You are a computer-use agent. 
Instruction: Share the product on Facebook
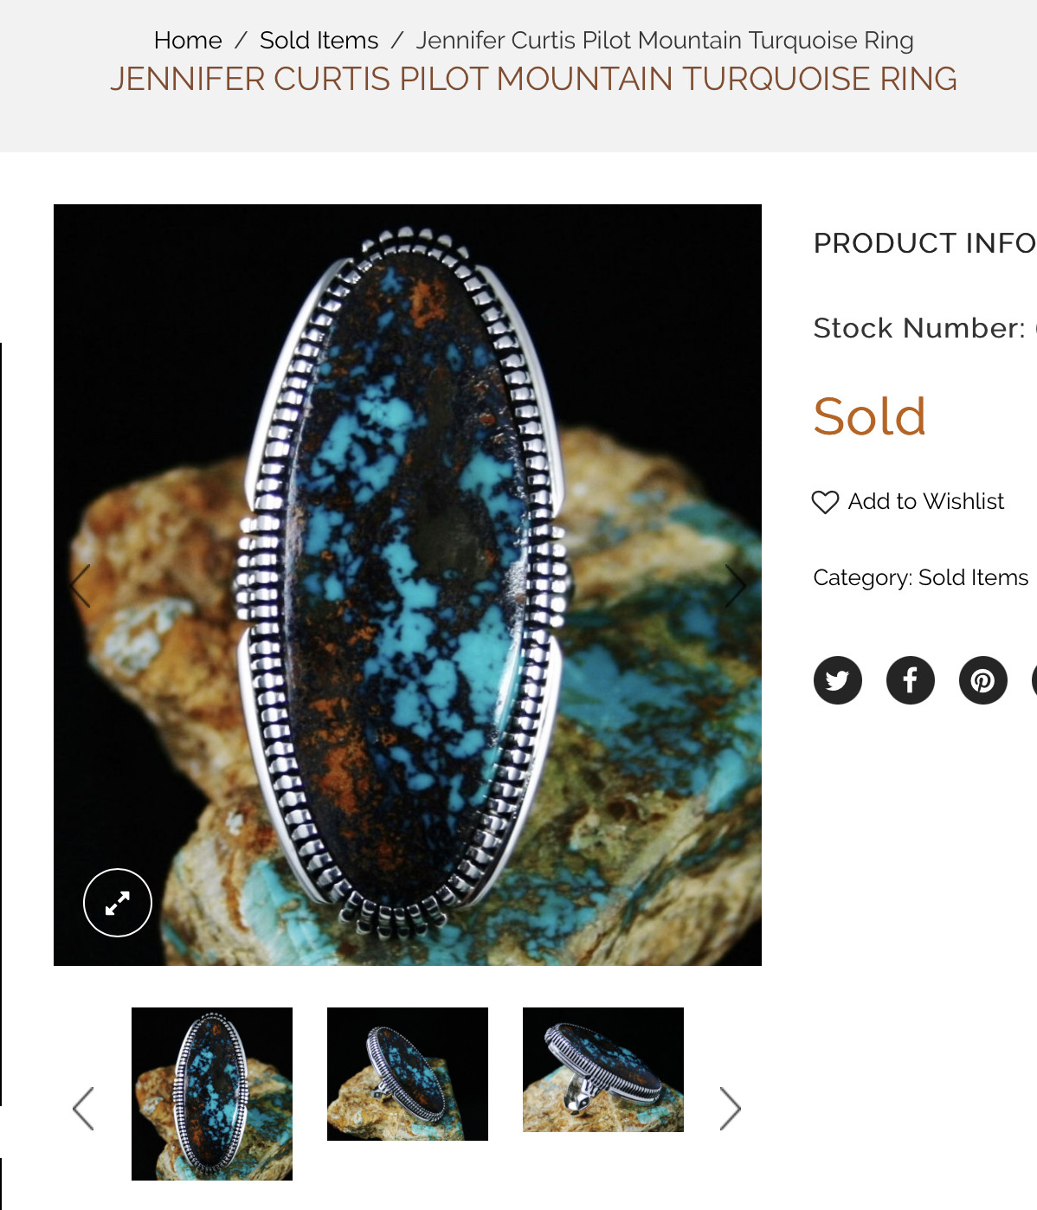point(910,680)
